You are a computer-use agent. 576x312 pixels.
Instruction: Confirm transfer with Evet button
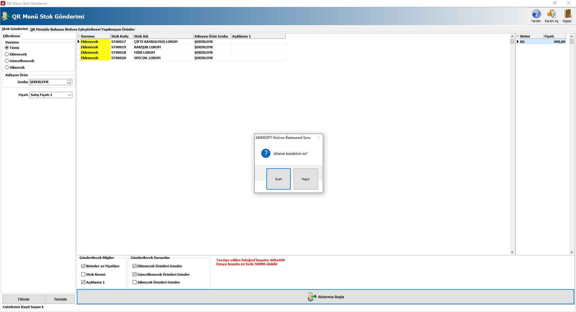[x=278, y=179]
